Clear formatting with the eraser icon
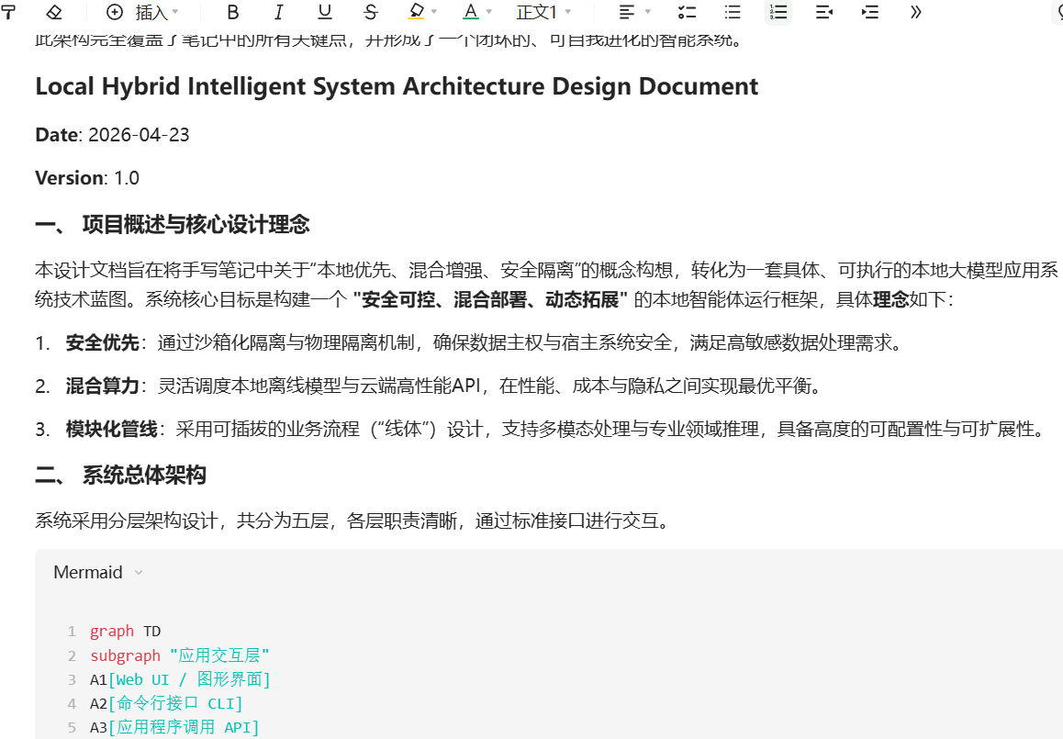This screenshot has height=739, width=1063. [53, 12]
